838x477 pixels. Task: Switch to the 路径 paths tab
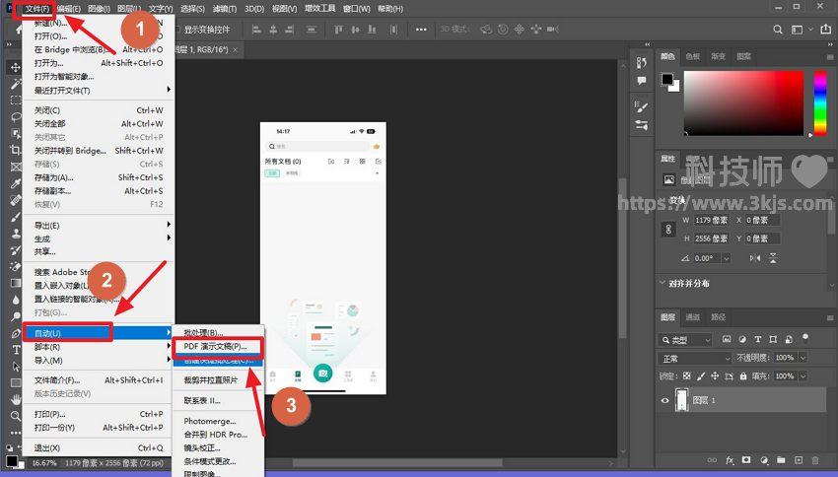[x=718, y=316]
